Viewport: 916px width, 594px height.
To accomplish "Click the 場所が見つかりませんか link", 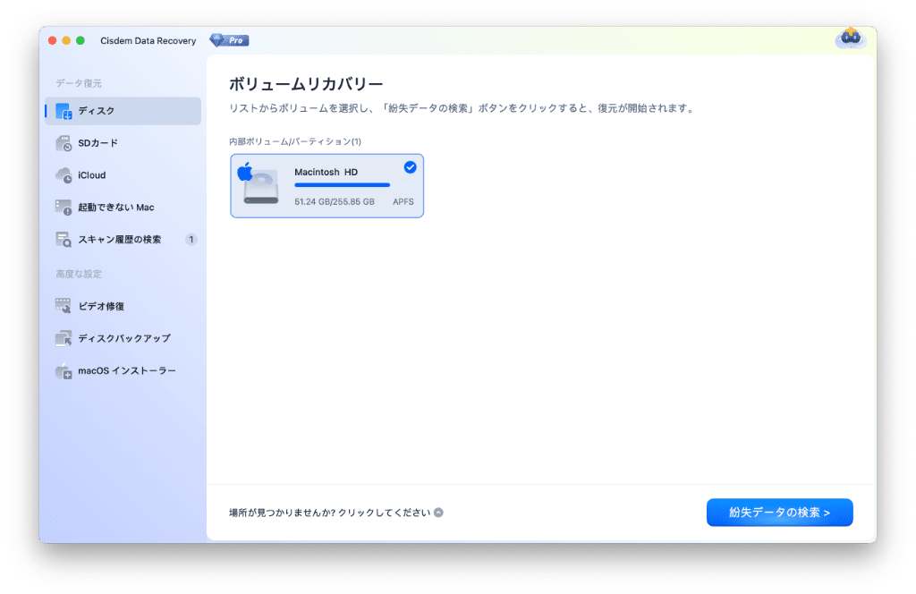I will [329, 513].
